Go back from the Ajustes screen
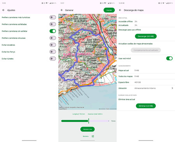Viewport: 175px width, 142px height. [x=3, y=10]
